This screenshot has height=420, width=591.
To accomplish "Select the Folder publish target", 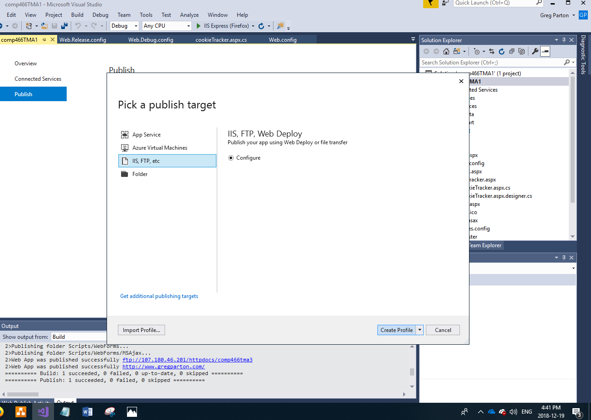I will pyautogui.click(x=167, y=174).
